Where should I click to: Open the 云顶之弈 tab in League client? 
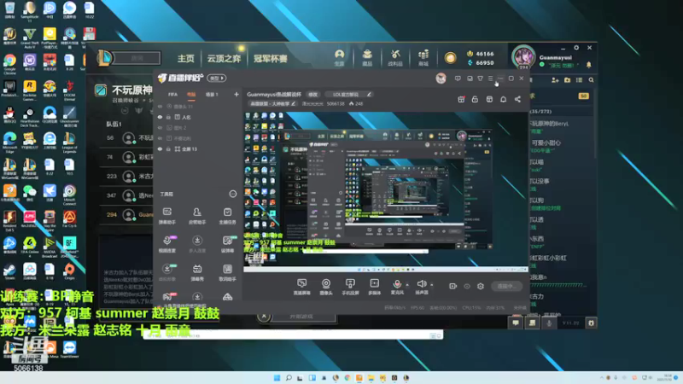point(224,58)
